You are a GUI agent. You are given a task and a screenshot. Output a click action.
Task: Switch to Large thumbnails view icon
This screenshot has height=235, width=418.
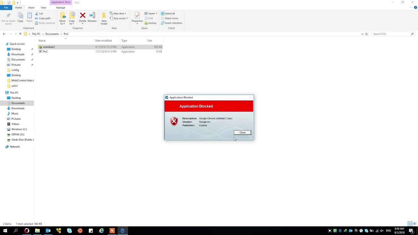click(414, 224)
